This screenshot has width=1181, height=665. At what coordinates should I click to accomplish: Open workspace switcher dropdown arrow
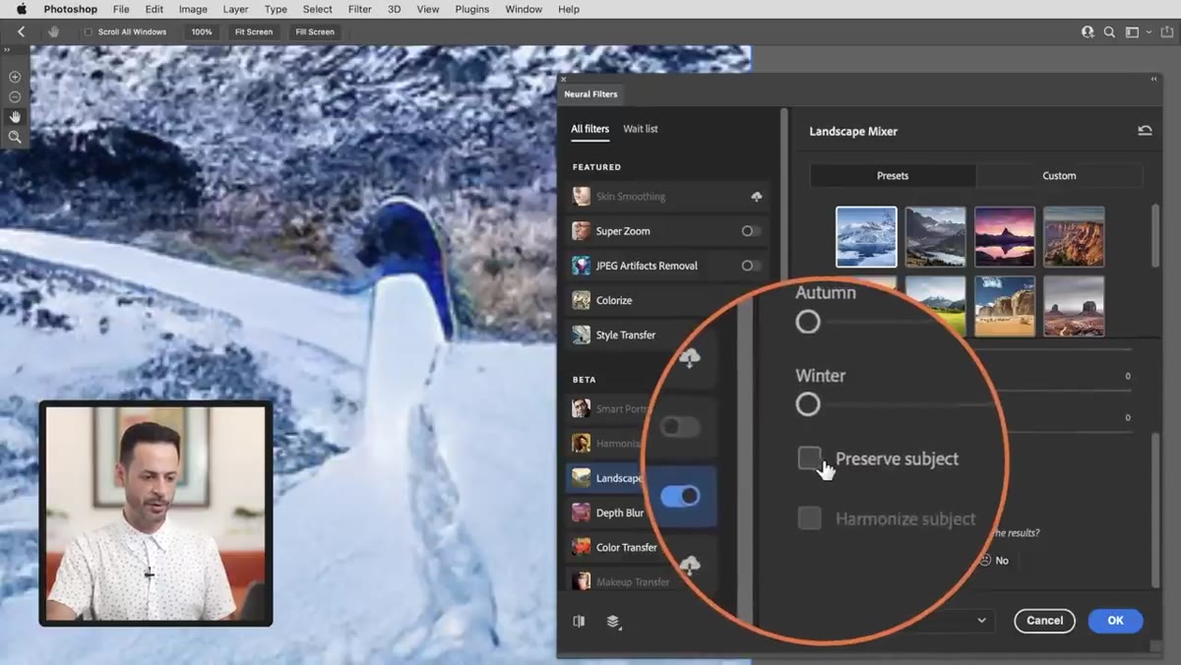click(x=1147, y=31)
